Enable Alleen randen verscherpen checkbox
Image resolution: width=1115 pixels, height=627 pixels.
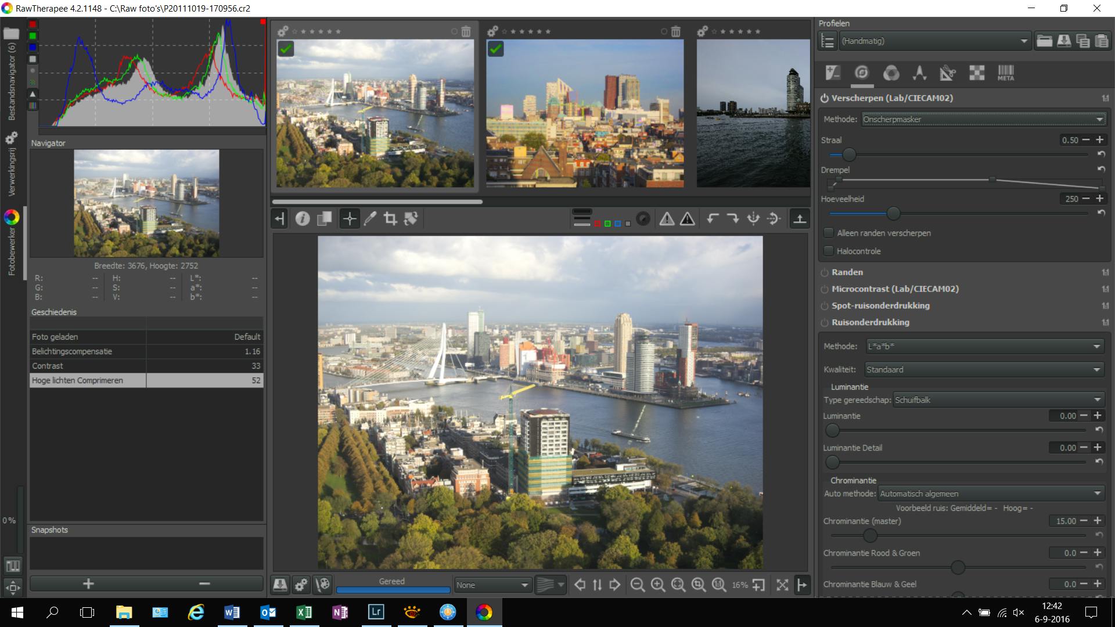pyautogui.click(x=829, y=233)
